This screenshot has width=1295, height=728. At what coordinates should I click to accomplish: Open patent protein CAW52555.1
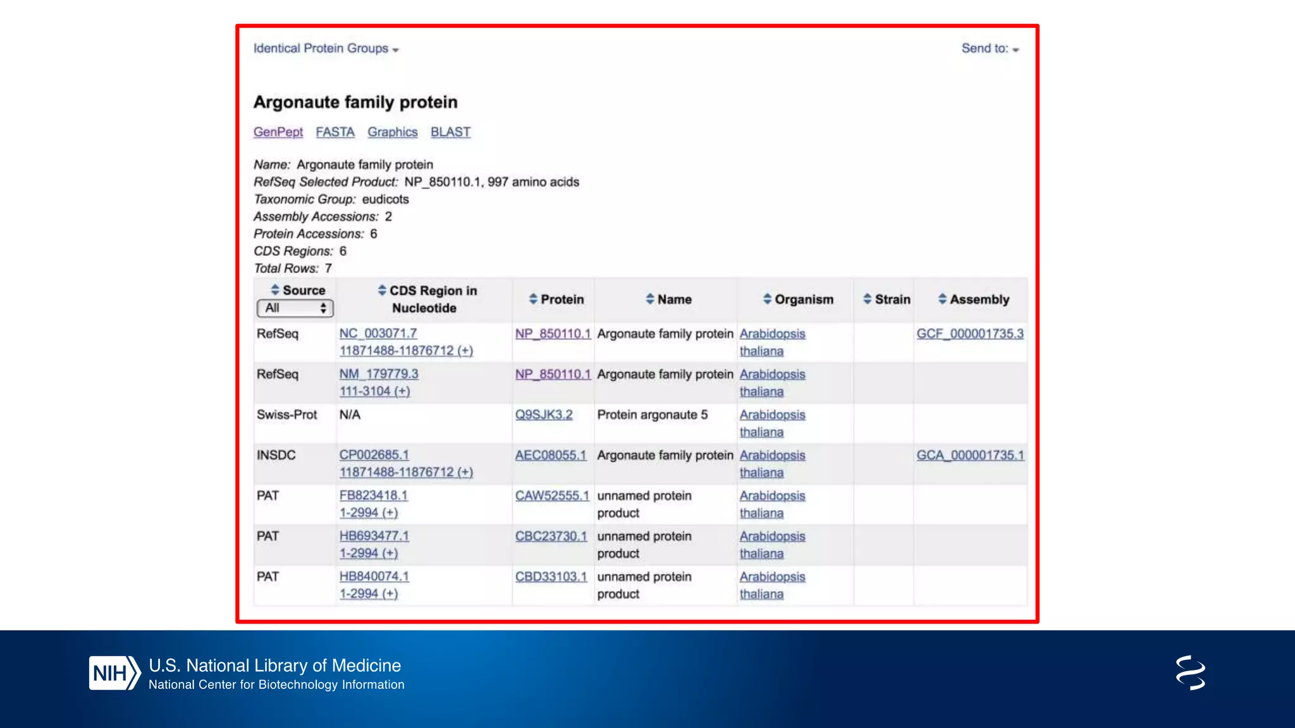(x=552, y=495)
